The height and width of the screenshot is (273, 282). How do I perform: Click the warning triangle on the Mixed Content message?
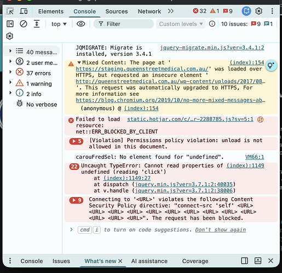tap(71, 64)
